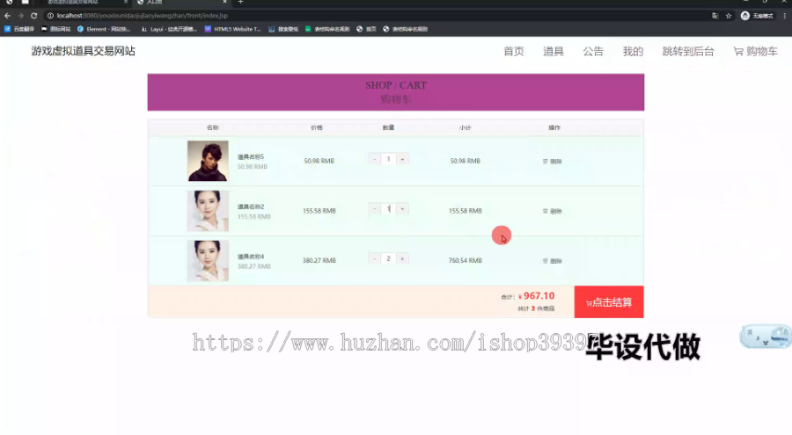
Task: Click the 道具名称2 product thumbnail
Action: [208, 211]
